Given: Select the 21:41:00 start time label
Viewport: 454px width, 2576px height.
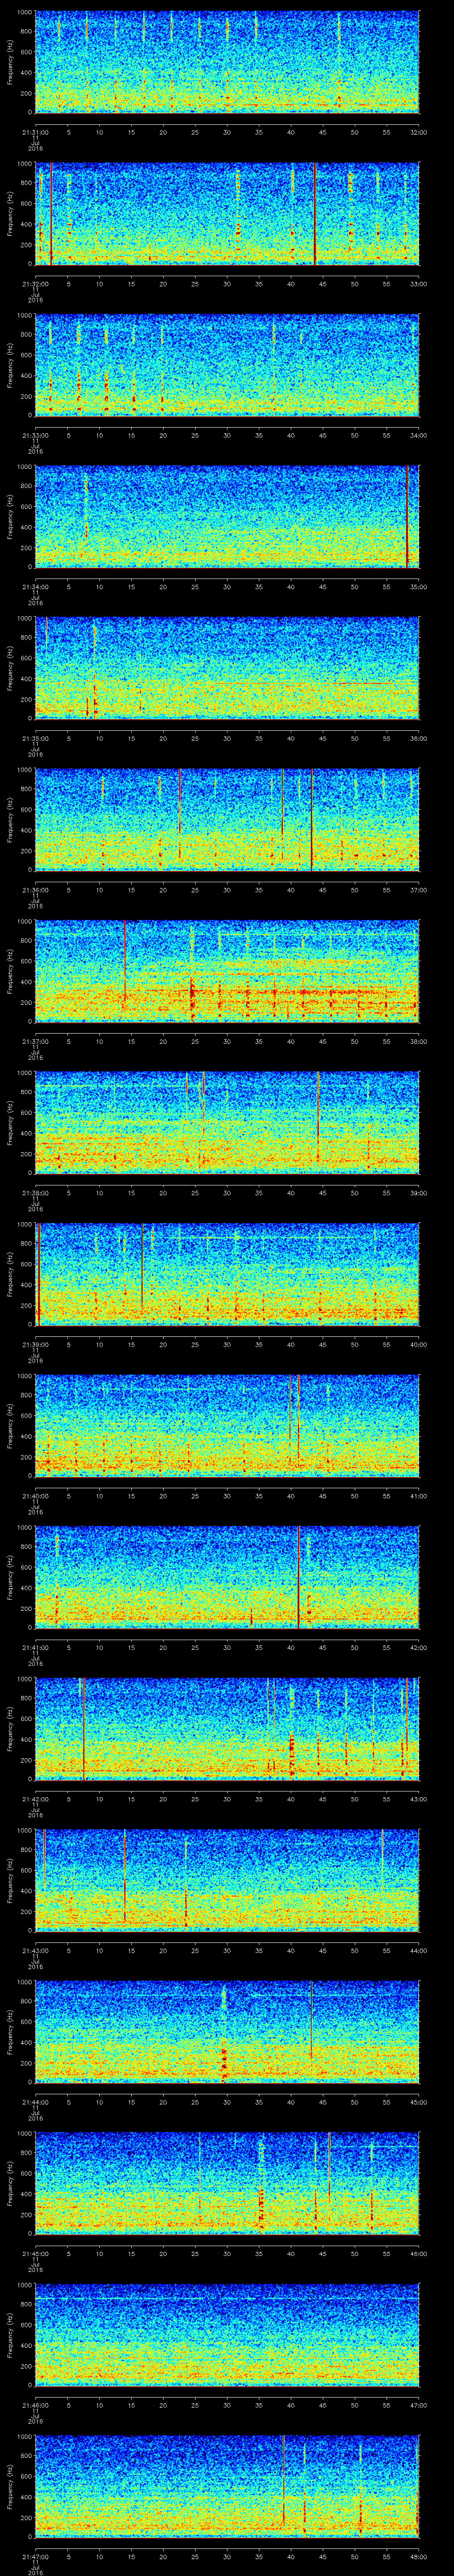Looking at the screenshot, I should (35, 1647).
